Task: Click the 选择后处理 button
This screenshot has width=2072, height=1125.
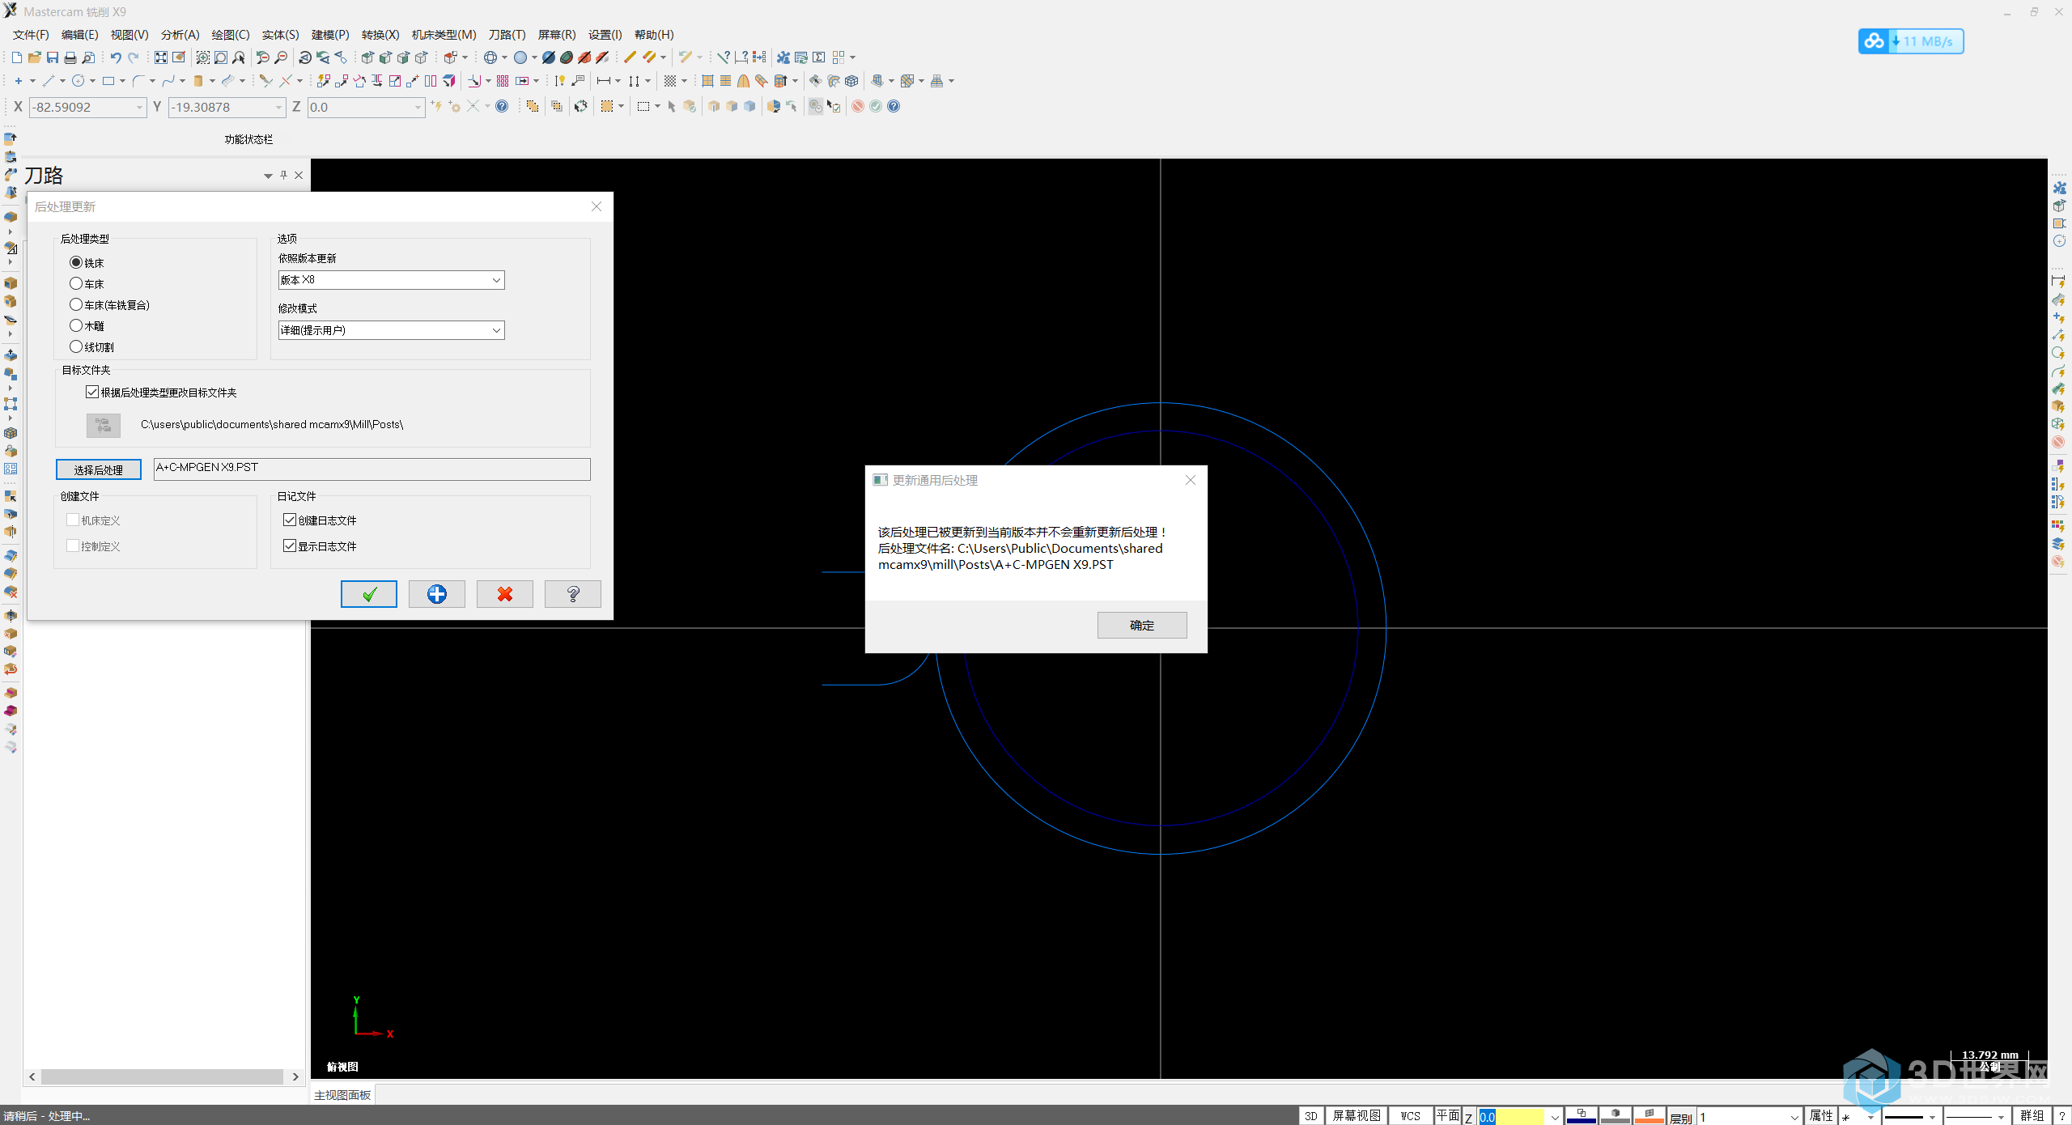Action: 99,469
